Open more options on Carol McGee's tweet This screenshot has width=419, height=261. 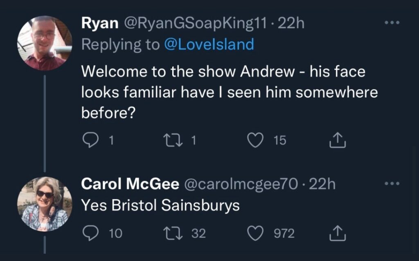pos(392,183)
